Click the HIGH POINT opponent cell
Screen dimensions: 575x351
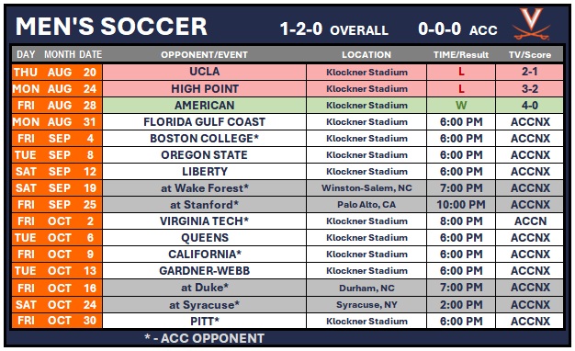click(204, 89)
